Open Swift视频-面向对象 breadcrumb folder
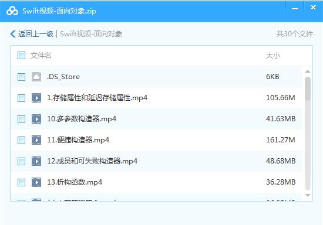The width and height of the screenshot is (323, 225). pos(91,34)
